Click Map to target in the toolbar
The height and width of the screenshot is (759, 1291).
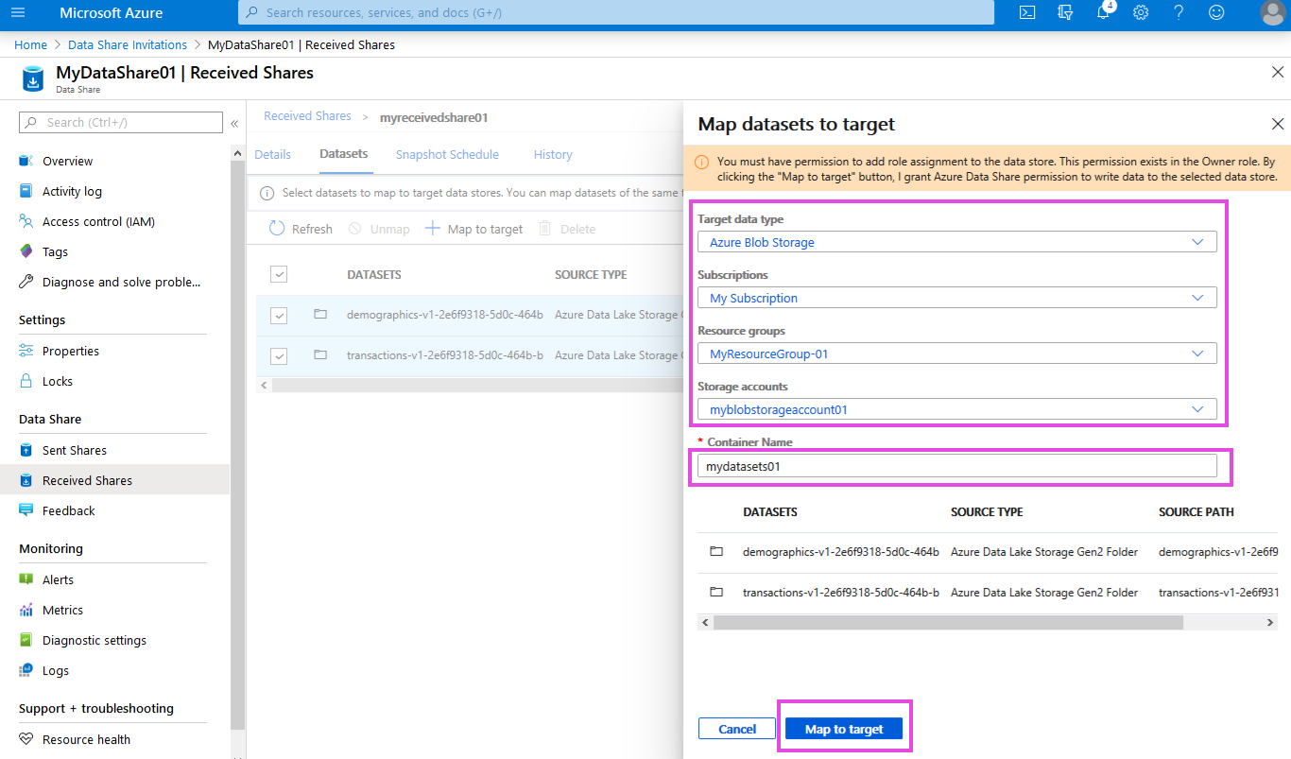coord(473,229)
